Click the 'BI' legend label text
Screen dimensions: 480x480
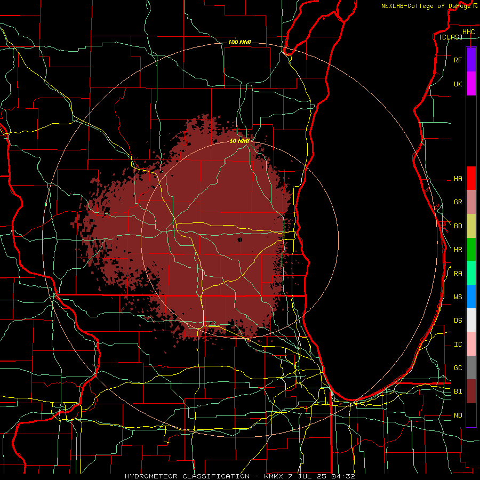pos(458,391)
